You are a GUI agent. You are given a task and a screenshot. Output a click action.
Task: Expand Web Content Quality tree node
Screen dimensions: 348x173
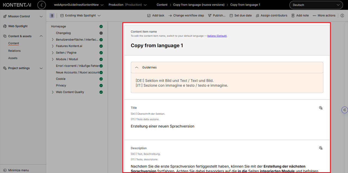53,92
